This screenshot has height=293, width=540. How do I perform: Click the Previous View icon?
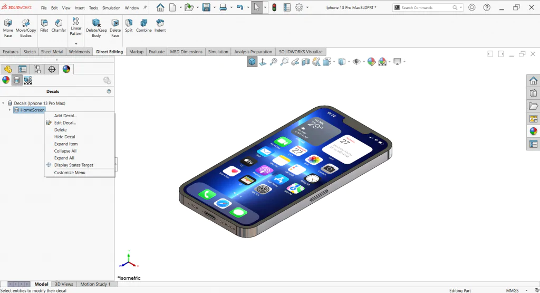tap(295, 62)
